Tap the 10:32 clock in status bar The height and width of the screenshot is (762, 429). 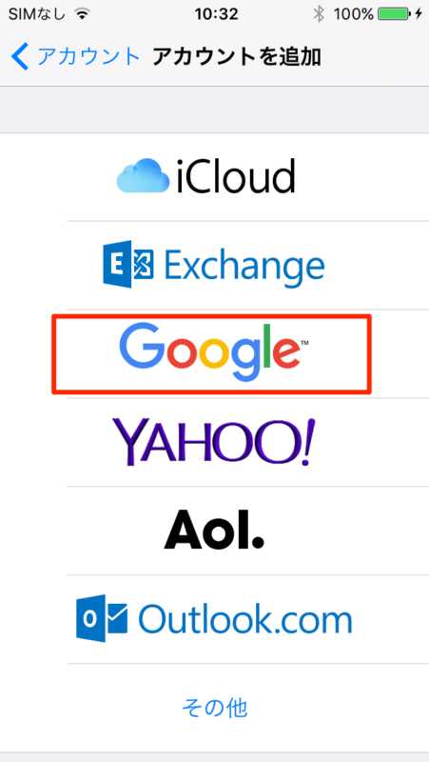pos(217,14)
